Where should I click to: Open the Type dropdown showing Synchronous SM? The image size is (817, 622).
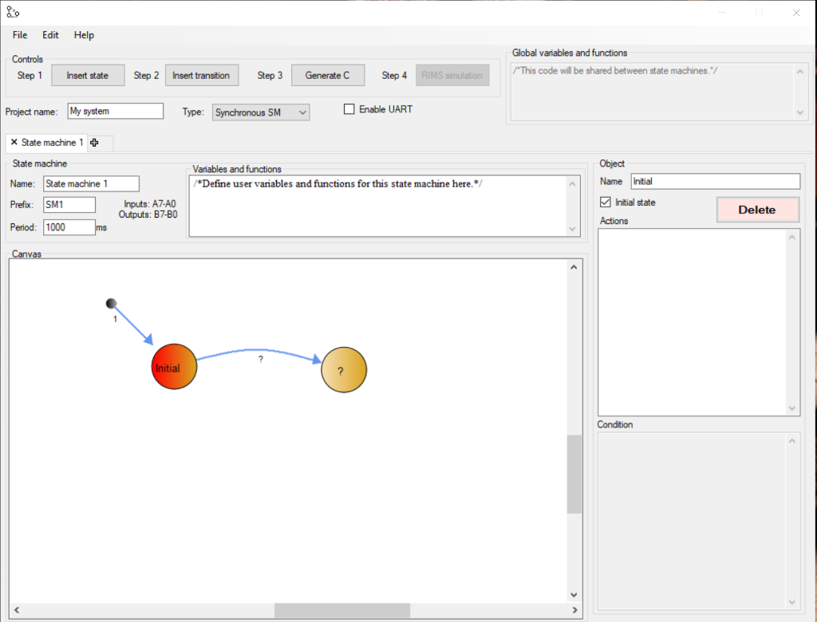coord(260,112)
